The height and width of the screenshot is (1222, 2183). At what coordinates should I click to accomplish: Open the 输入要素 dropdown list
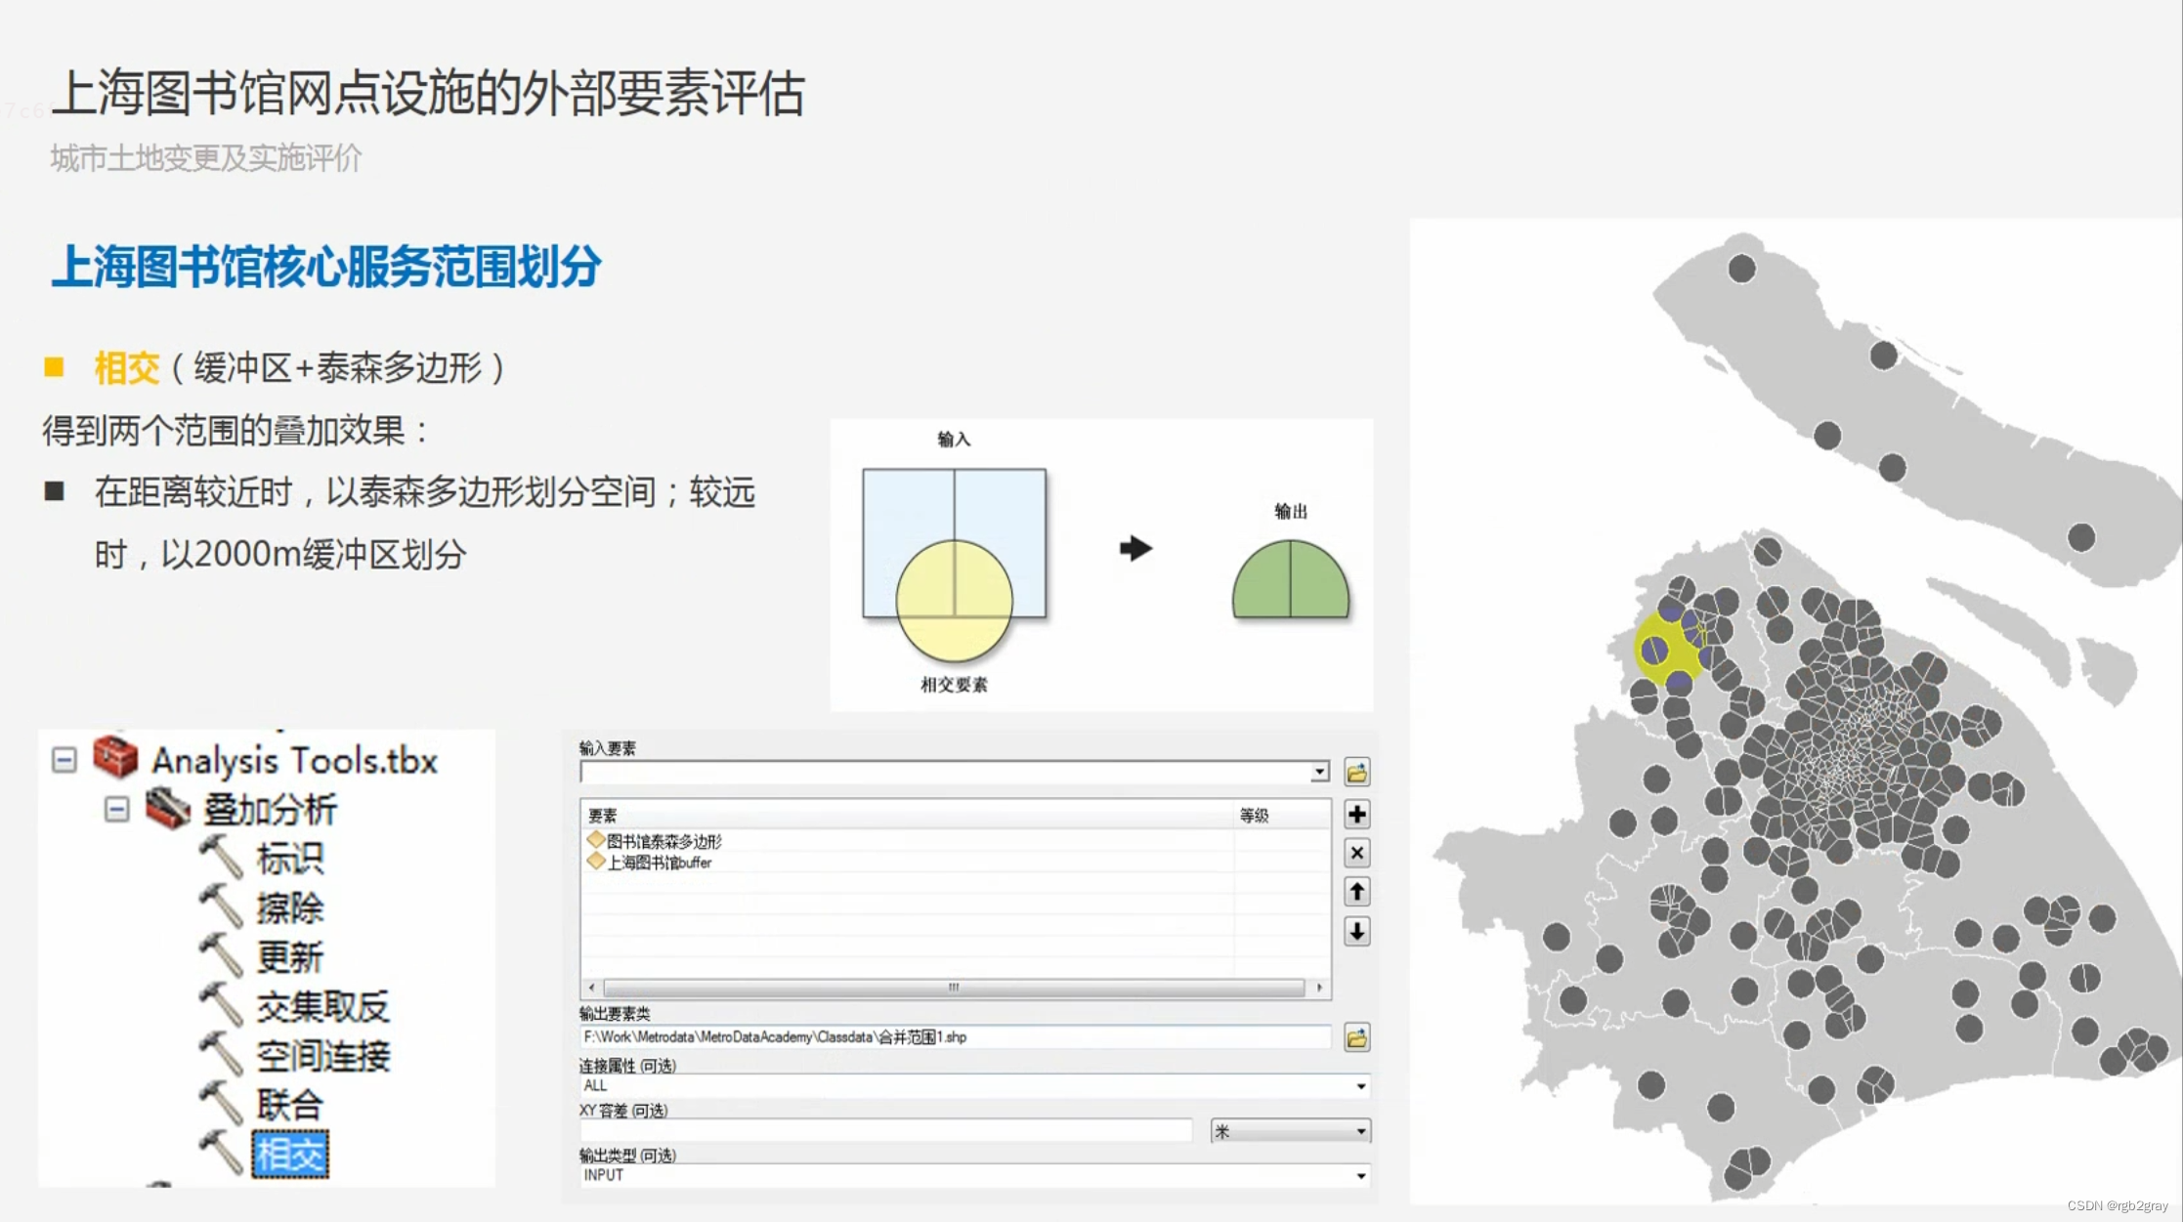[x=1319, y=772]
